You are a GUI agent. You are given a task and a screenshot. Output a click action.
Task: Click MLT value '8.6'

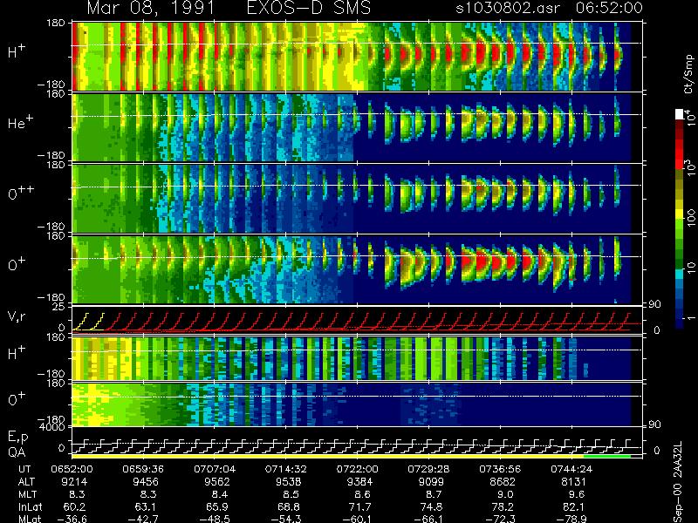(x=363, y=494)
